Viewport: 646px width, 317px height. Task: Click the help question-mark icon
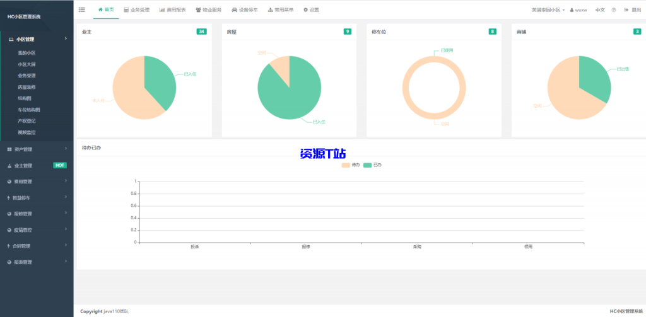[x=614, y=10]
